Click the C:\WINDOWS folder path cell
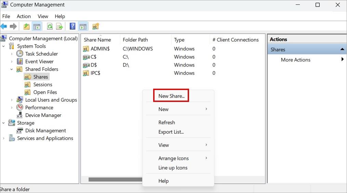Screen dimensions: 347x193 click(138, 48)
